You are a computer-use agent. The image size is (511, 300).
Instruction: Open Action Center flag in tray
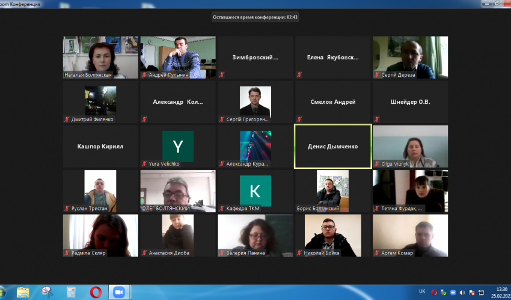pyautogui.click(x=472, y=293)
